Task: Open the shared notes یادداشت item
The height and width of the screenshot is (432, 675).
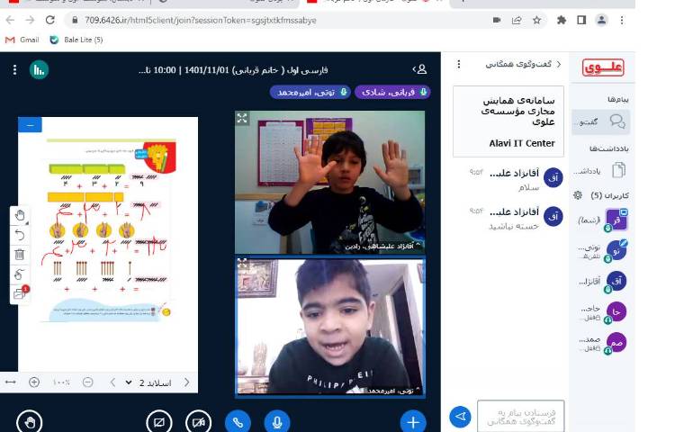Action: click(x=601, y=170)
